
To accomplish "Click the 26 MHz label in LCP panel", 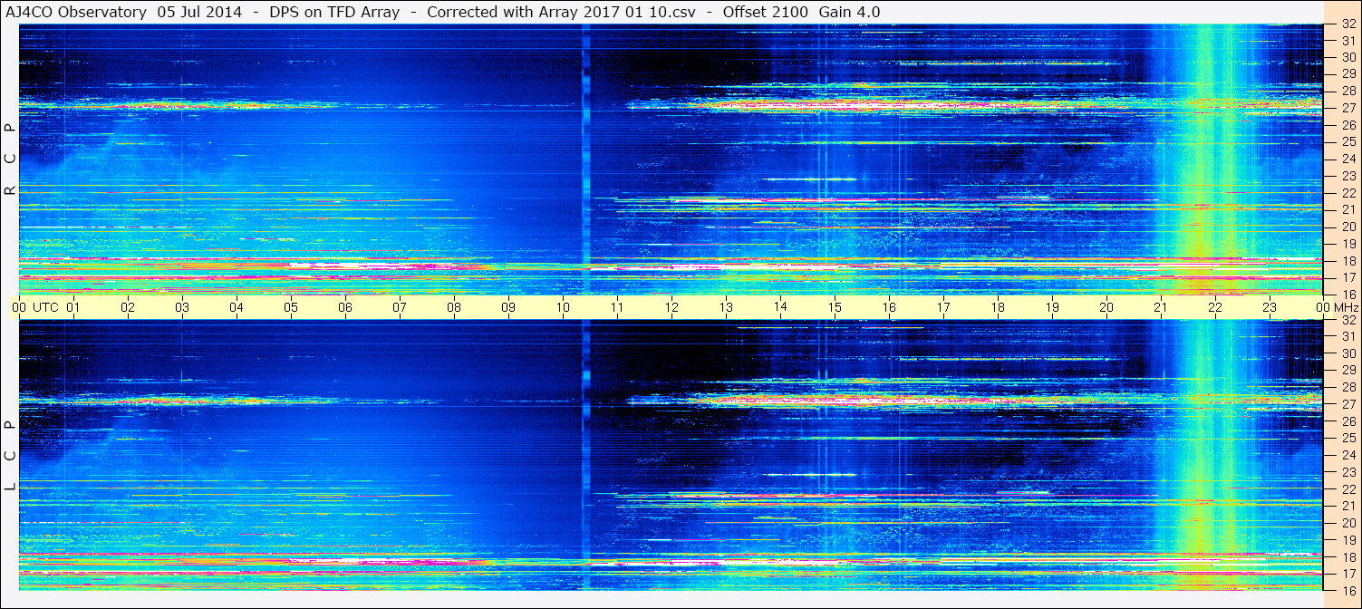I will 1348,421.
